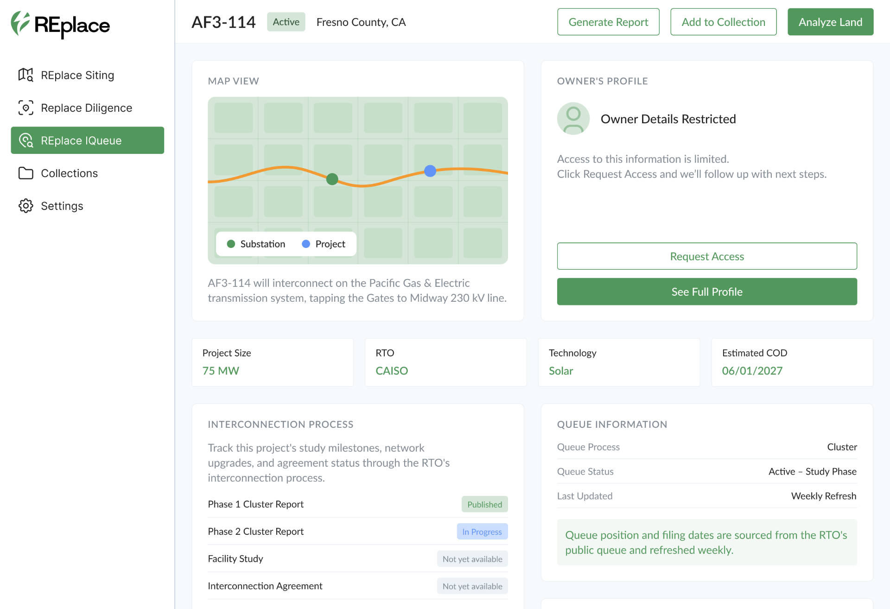Click the green Substation legend dot
This screenshot has width=890, height=609.
pos(231,244)
